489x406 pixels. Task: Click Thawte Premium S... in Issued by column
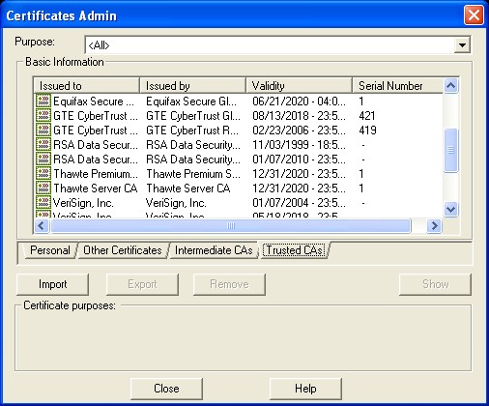193,174
